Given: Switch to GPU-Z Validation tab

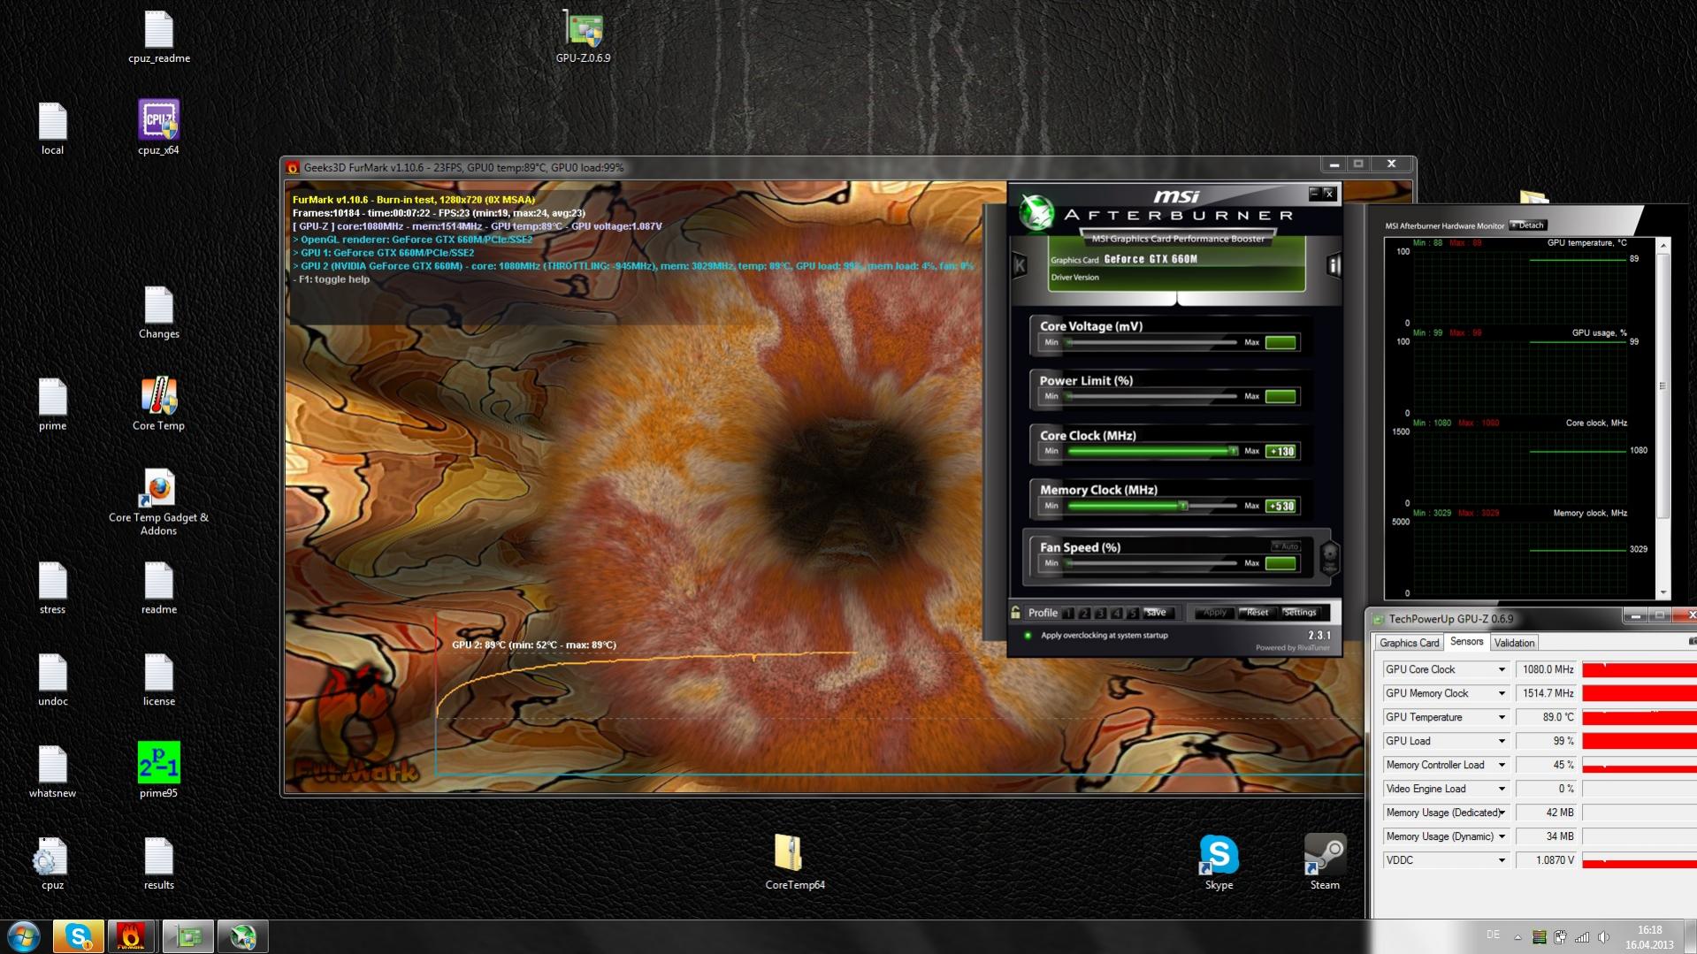Looking at the screenshot, I should coord(1514,643).
